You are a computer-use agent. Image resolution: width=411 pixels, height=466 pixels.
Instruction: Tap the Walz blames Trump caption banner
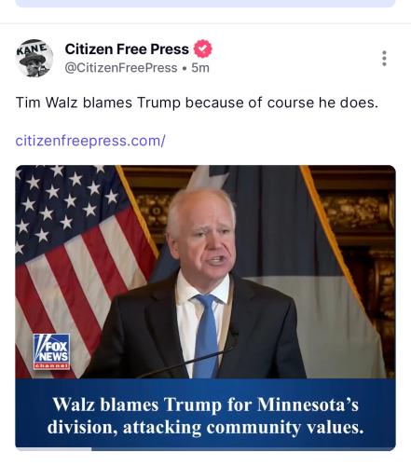(x=205, y=413)
